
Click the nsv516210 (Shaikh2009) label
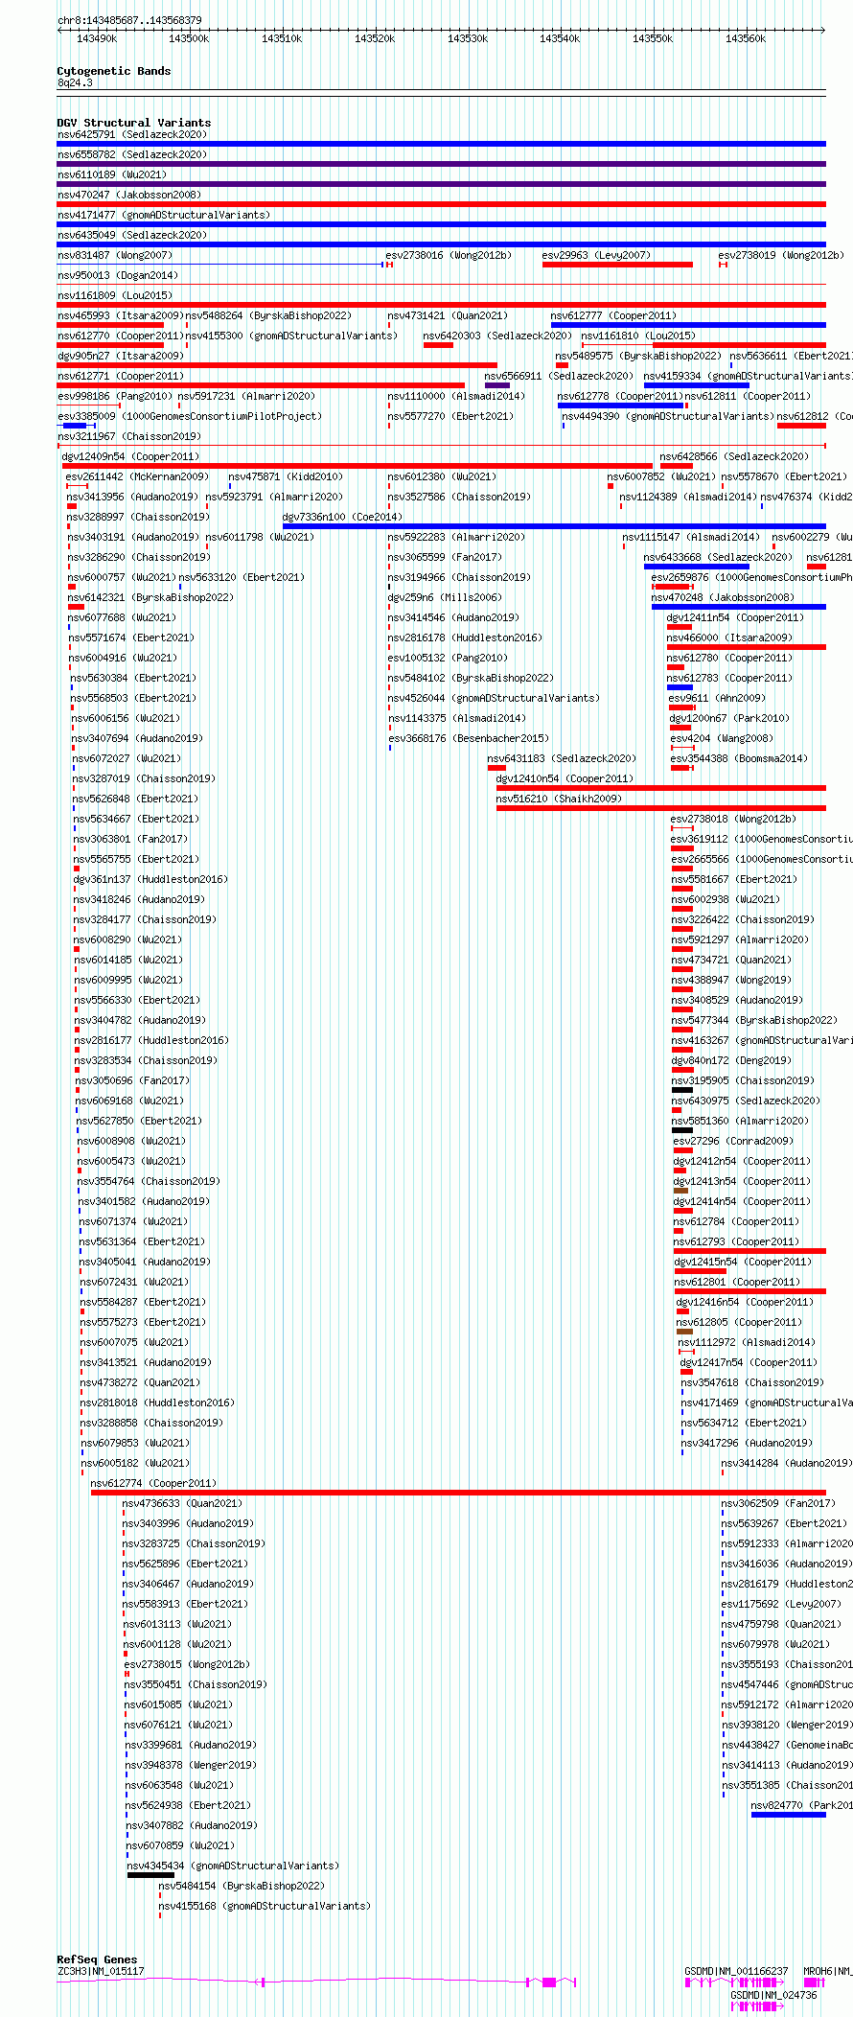coord(559,799)
